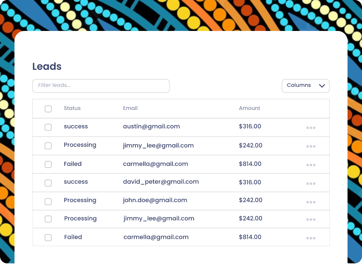Sort by the Status column header
Viewport: 362px width, 264px height.
pyautogui.click(x=72, y=108)
